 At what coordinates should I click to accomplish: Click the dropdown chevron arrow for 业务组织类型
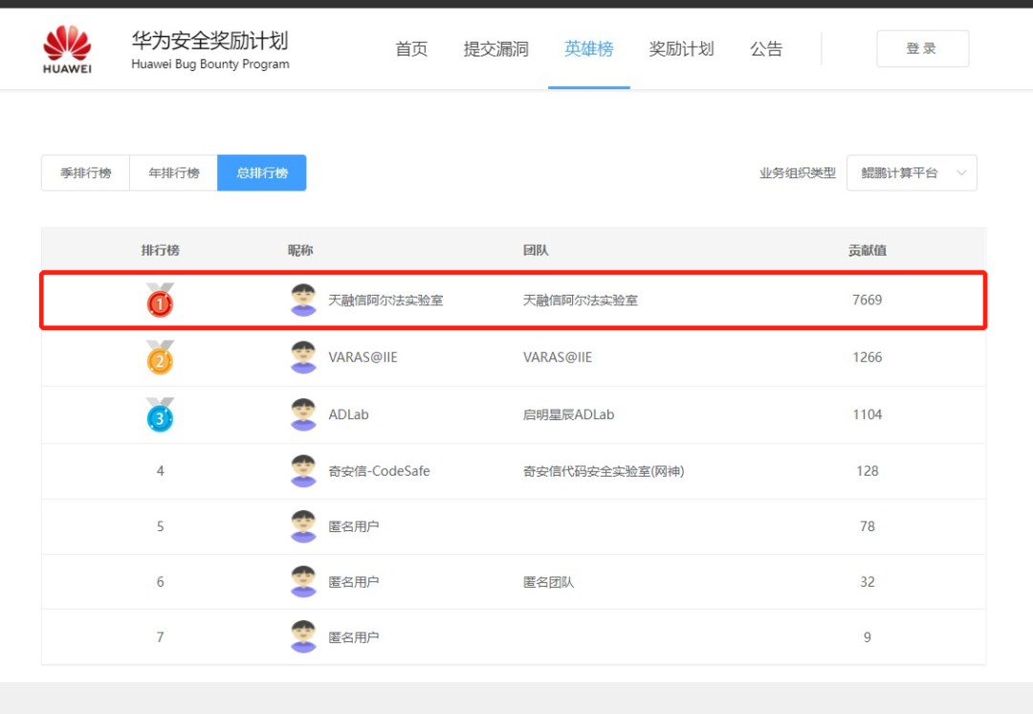click(961, 173)
